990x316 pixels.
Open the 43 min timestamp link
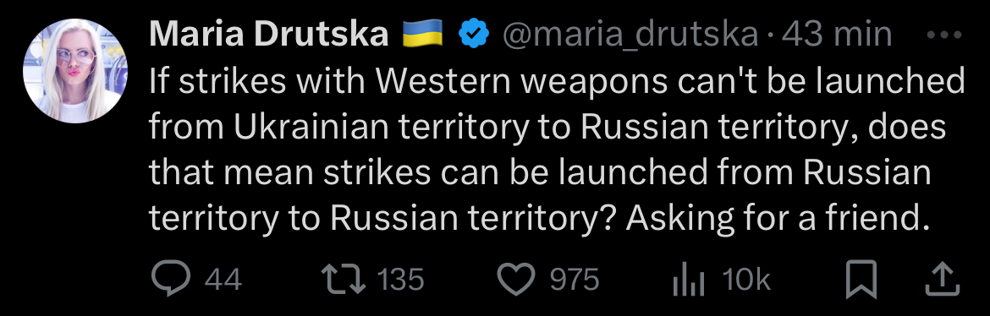pyautogui.click(x=837, y=34)
